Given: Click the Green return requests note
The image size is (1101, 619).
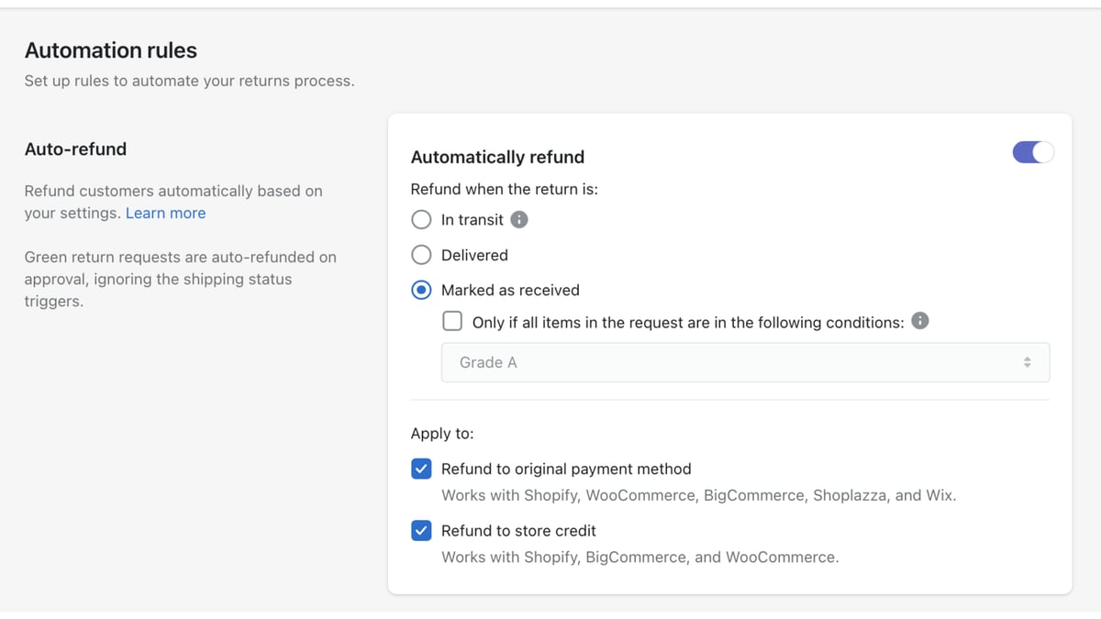Looking at the screenshot, I should click(x=180, y=279).
